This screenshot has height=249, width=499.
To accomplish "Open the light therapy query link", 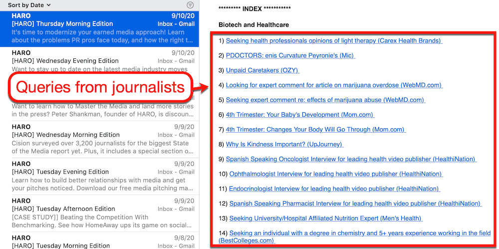I will [333, 41].
